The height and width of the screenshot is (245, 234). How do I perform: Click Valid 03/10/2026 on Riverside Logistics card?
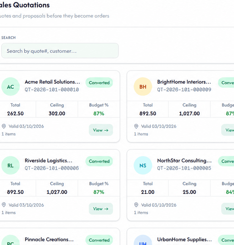tap(26, 205)
